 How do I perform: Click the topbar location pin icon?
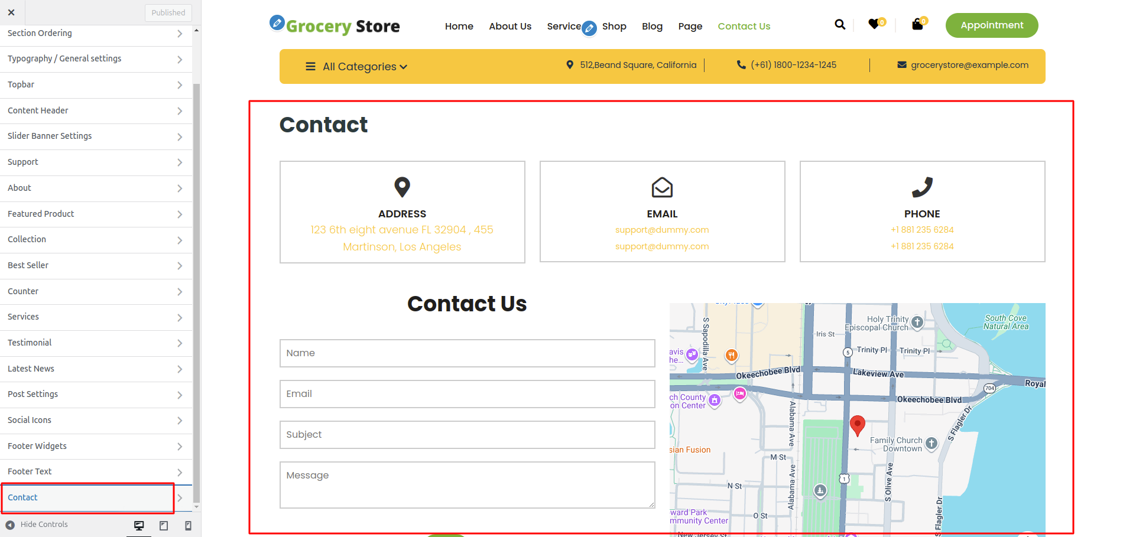point(570,65)
